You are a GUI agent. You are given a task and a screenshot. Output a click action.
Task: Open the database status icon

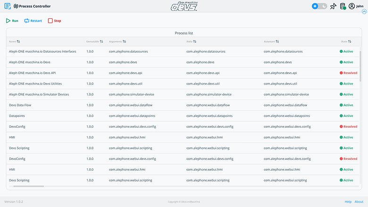click(x=343, y=6)
